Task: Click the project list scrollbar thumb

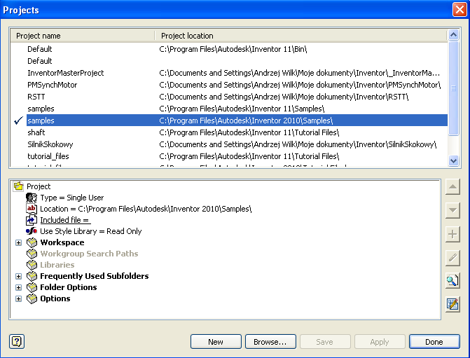Action: pos(453,88)
